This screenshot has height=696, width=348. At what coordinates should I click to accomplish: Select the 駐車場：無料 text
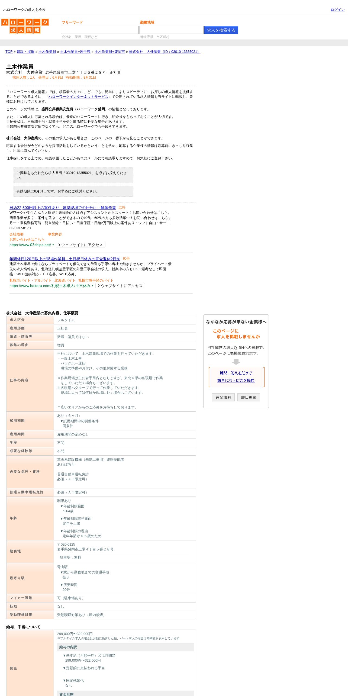coord(70,558)
